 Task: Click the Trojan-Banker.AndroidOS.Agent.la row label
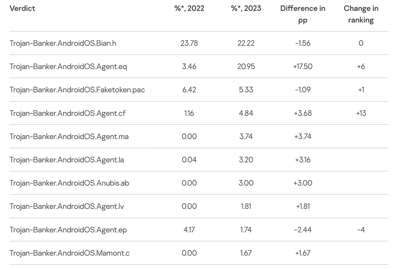click(67, 160)
